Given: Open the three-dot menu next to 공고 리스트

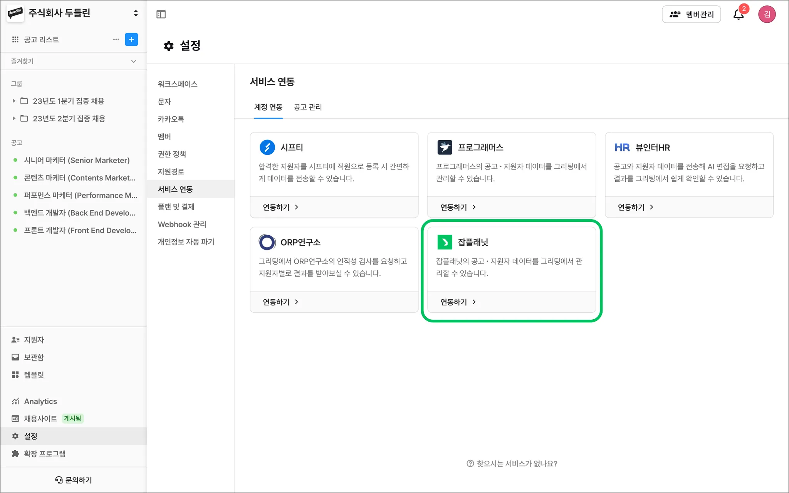Looking at the screenshot, I should tap(116, 39).
